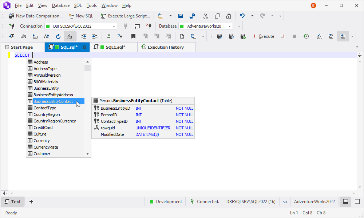Create a New SQL document
Viewport: 364px width, 218px height.
[81, 16]
